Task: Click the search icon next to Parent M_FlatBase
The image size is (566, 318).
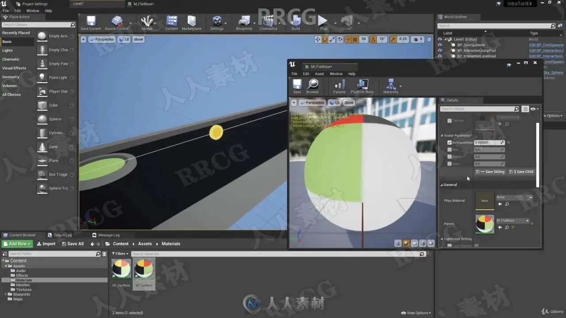Action: [507, 227]
